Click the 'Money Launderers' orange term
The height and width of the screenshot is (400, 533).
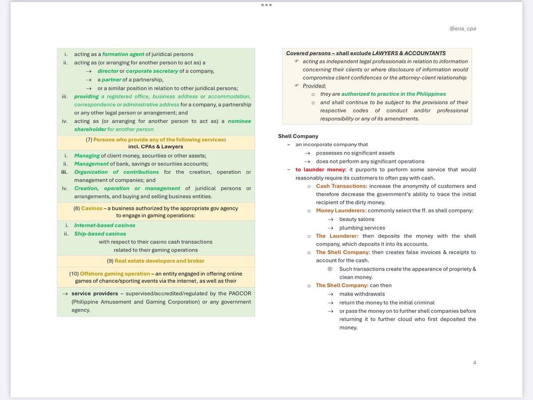(341, 211)
